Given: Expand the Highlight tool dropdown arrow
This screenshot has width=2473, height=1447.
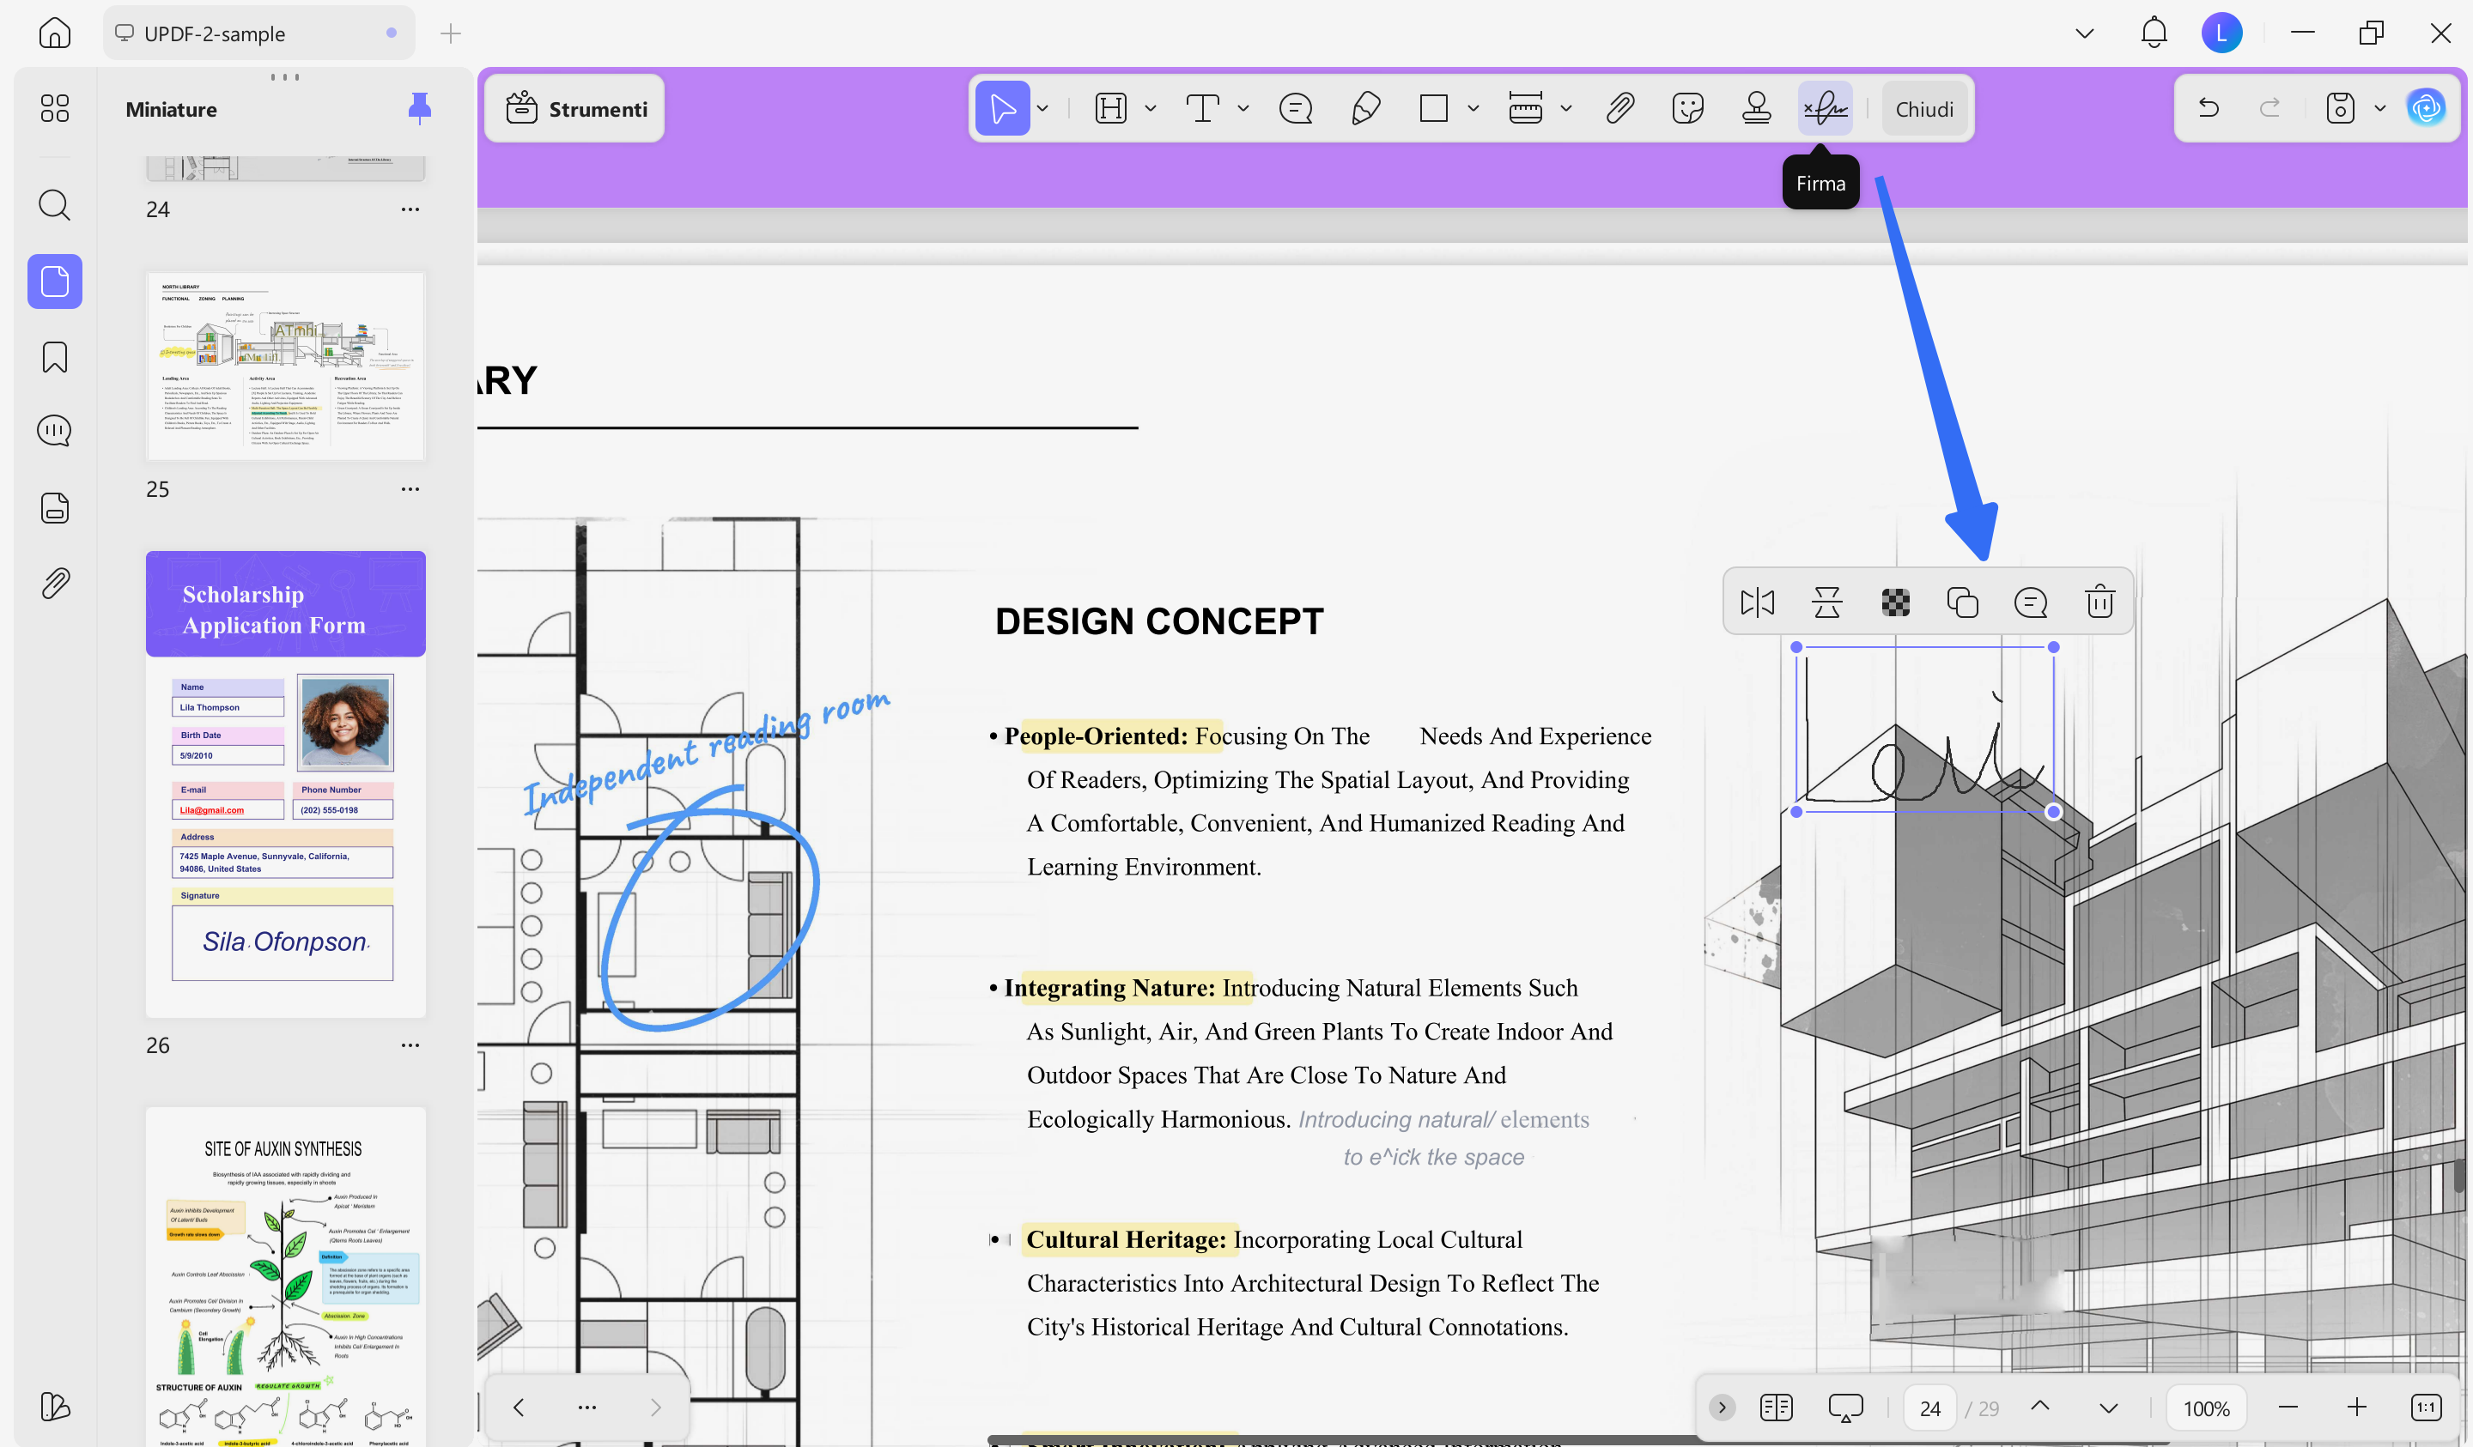Looking at the screenshot, I should [1150, 108].
